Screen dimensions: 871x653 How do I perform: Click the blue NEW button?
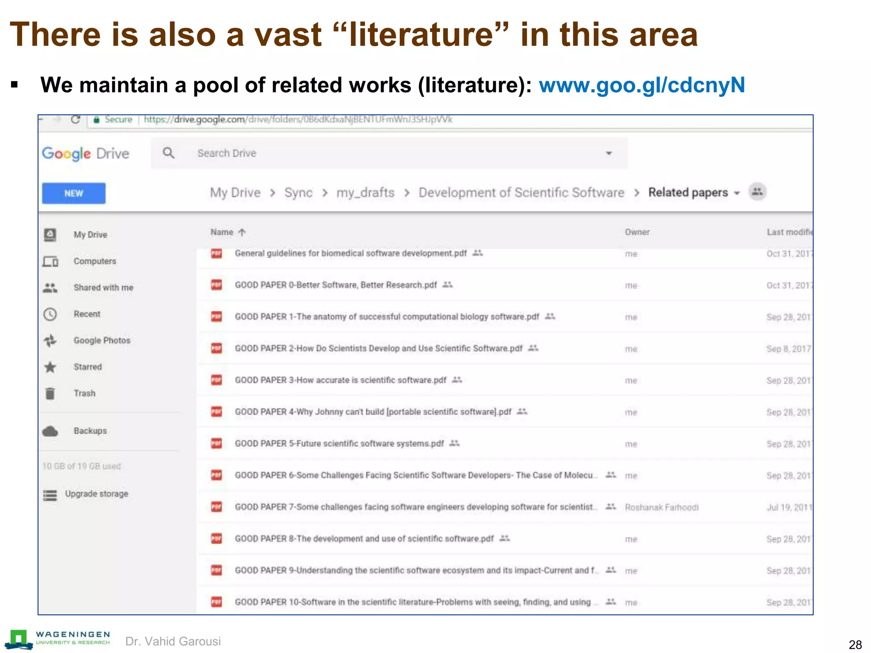74,193
